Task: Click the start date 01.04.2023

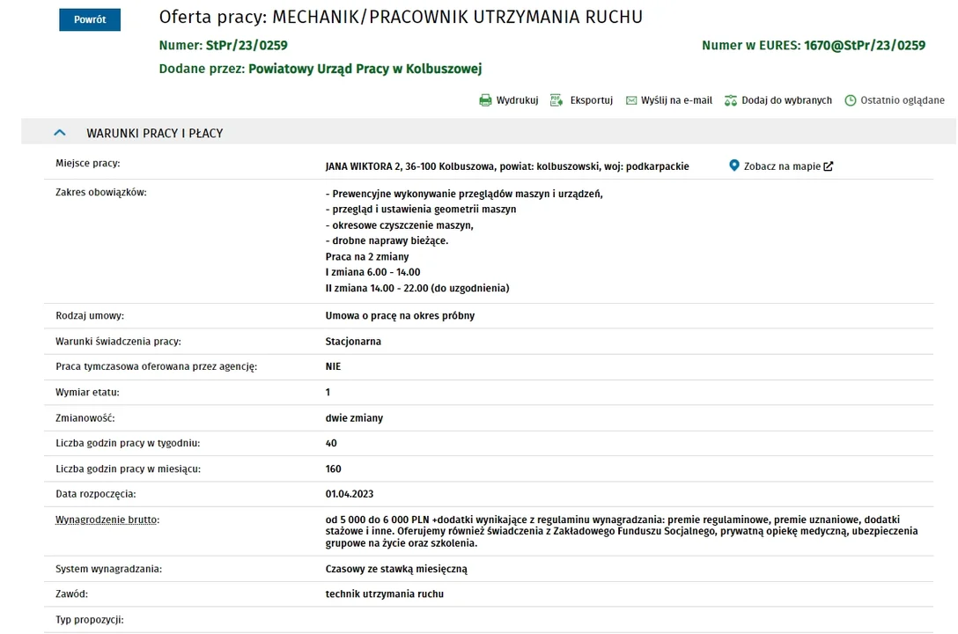Action: [x=349, y=493]
